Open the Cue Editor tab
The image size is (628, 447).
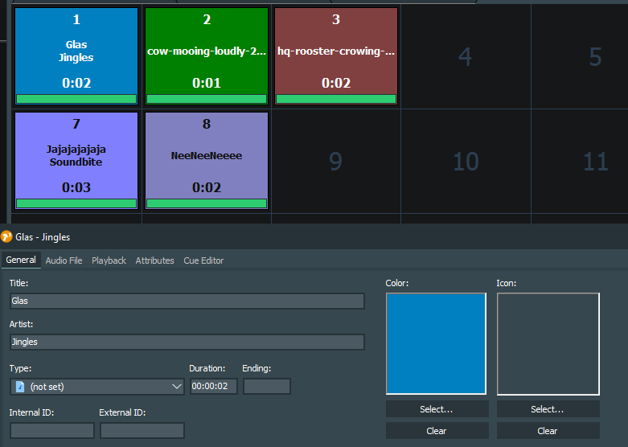coord(203,260)
